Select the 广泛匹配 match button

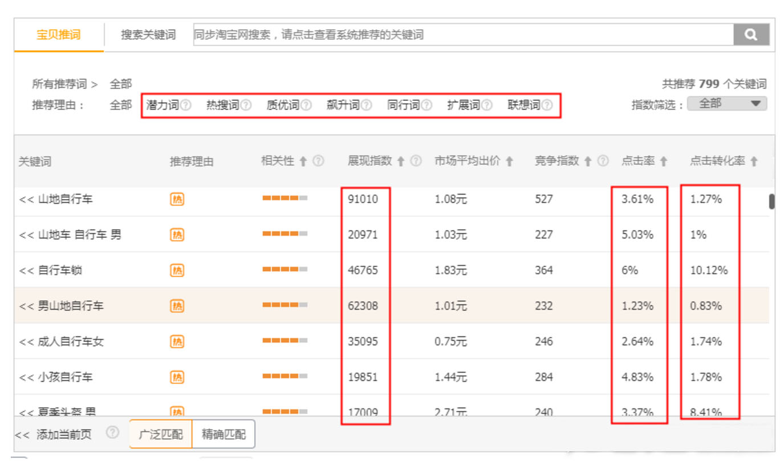pos(160,433)
